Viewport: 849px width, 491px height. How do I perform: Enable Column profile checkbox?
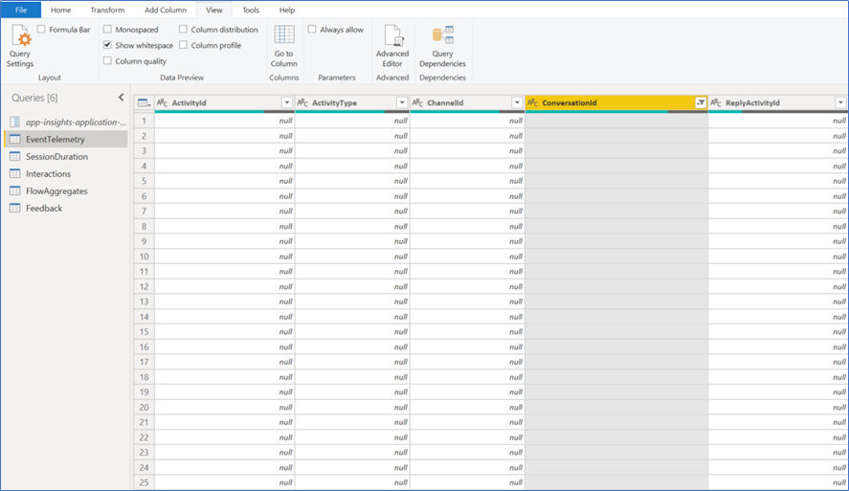(183, 45)
